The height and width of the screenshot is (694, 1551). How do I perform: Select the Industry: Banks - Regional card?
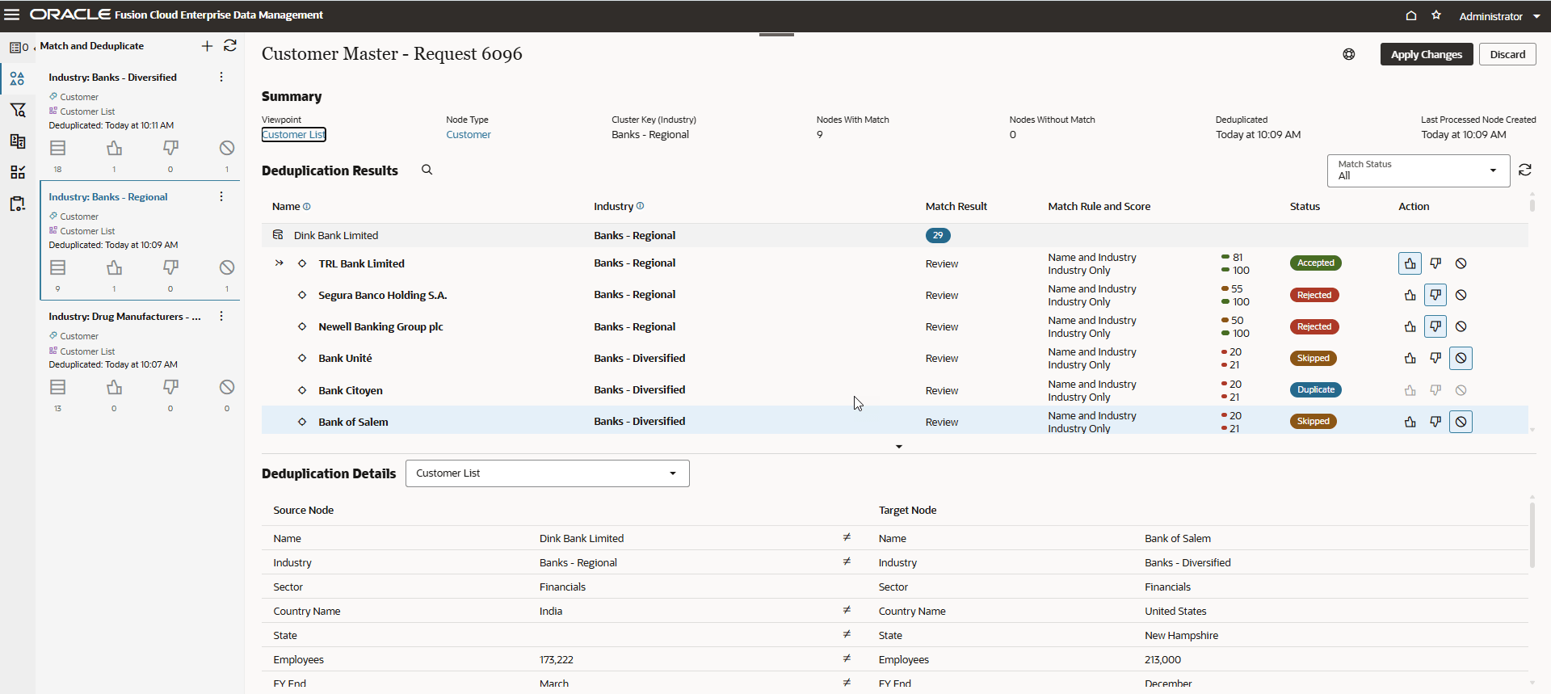click(141, 241)
